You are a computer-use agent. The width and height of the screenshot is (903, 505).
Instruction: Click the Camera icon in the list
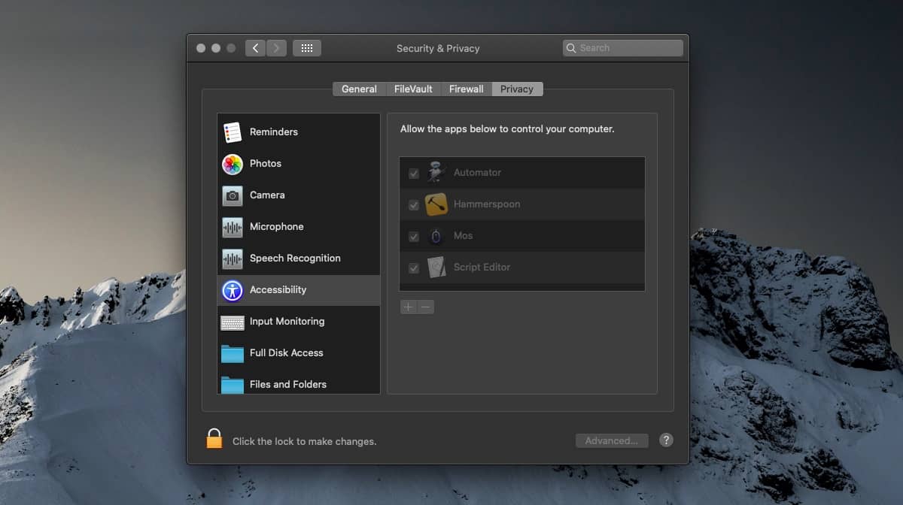[x=233, y=195]
